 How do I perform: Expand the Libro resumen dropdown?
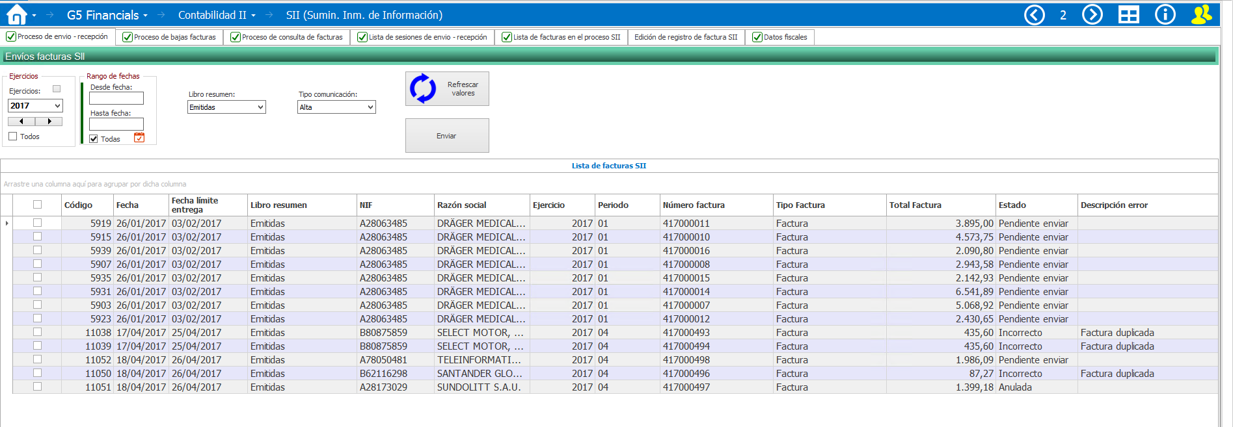(226, 107)
